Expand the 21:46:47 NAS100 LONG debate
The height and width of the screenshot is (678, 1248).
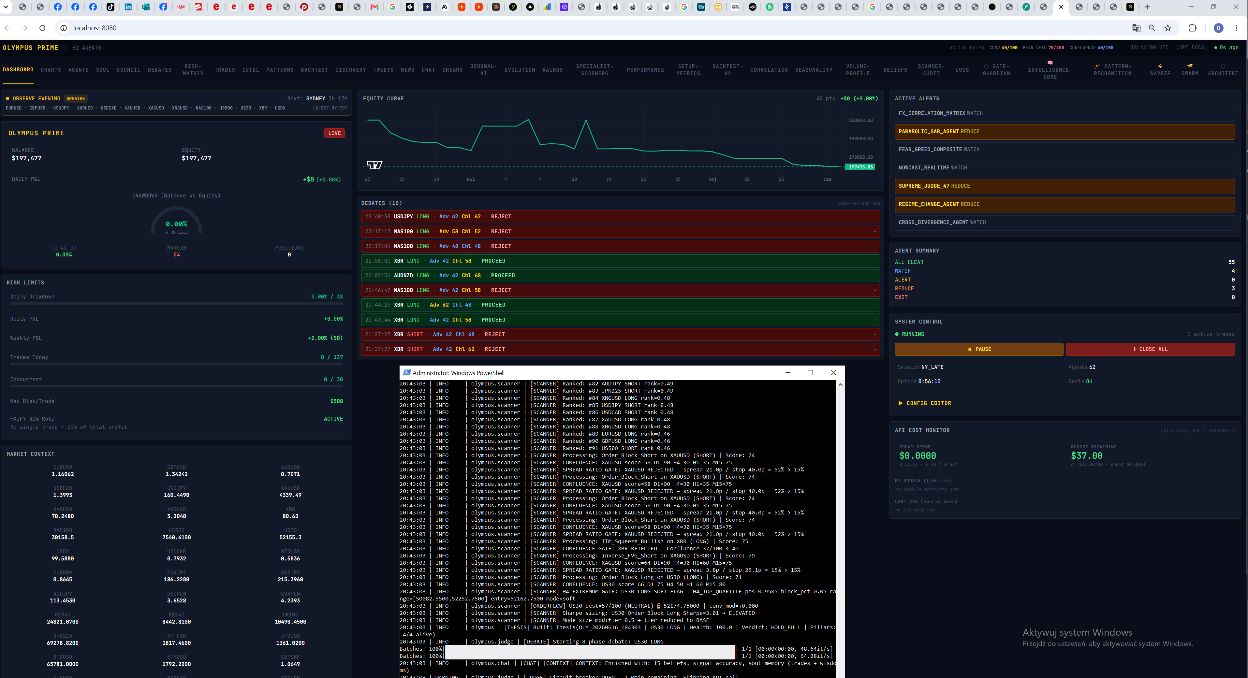pos(621,290)
